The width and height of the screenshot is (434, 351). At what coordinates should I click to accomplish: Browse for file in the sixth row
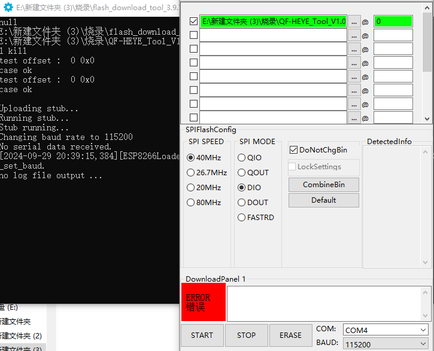click(354, 91)
